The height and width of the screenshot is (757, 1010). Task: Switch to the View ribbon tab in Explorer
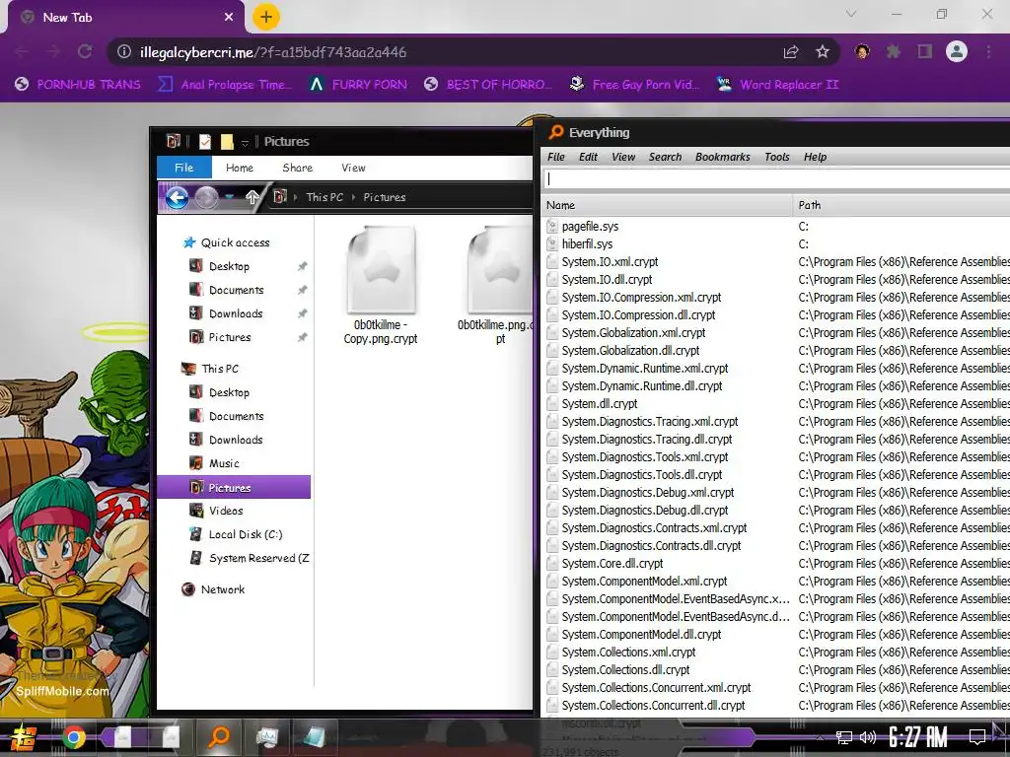coord(353,168)
